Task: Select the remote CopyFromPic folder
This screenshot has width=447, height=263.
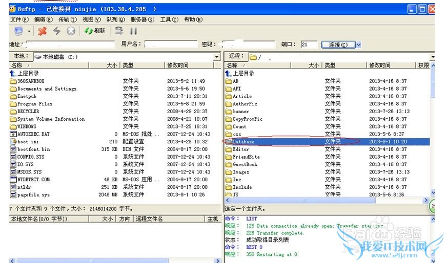Action: click(x=244, y=119)
